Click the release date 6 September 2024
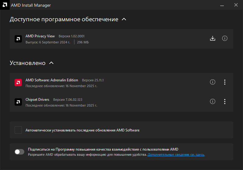The width and height of the screenshot is (243, 170). pos(48,42)
